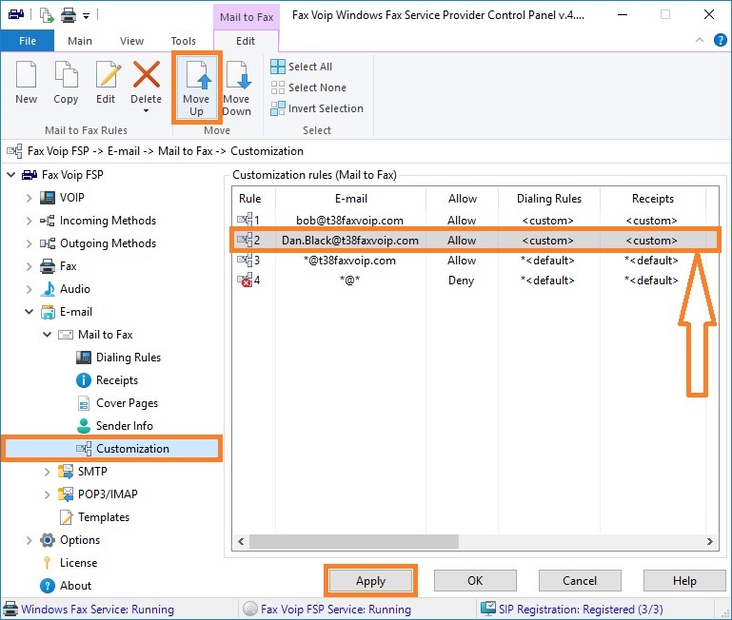This screenshot has width=732, height=620.
Task: Expand the SMTP tree node
Action: [48, 472]
